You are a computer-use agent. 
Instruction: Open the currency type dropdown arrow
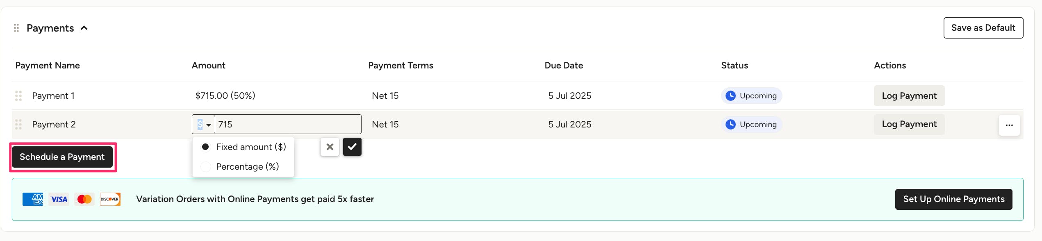click(x=208, y=125)
